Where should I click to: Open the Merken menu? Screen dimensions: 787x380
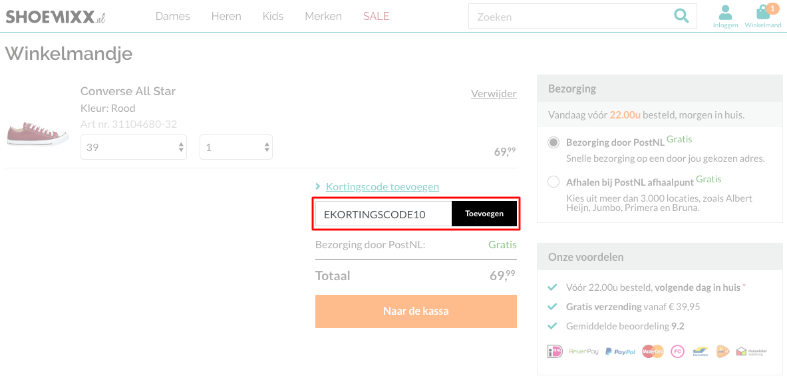click(323, 16)
